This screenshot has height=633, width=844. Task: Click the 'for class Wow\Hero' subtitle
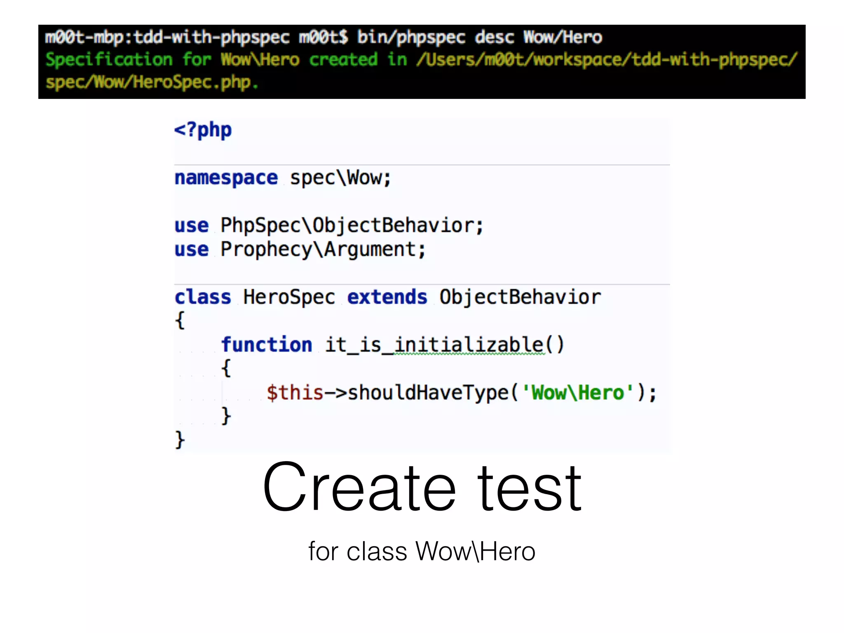click(422, 551)
